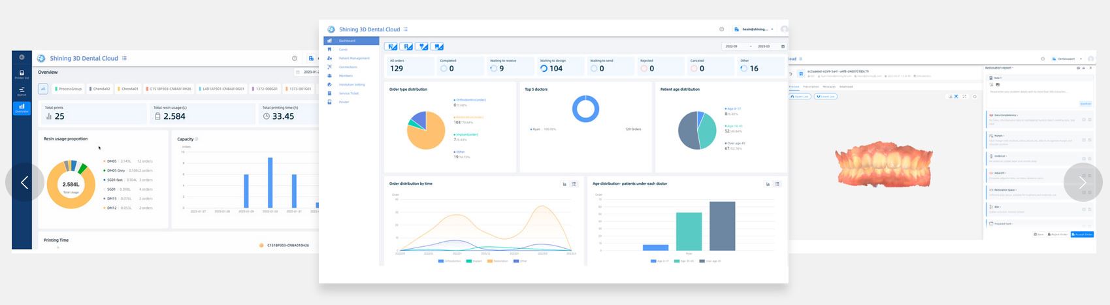The height and width of the screenshot is (305, 1110).
Task: Click fullscreen icon above 3D teeth model
Action: (x=965, y=97)
